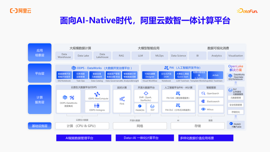
Task: Open the X-Gallery tile in PAI
Action: tap(199, 75)
